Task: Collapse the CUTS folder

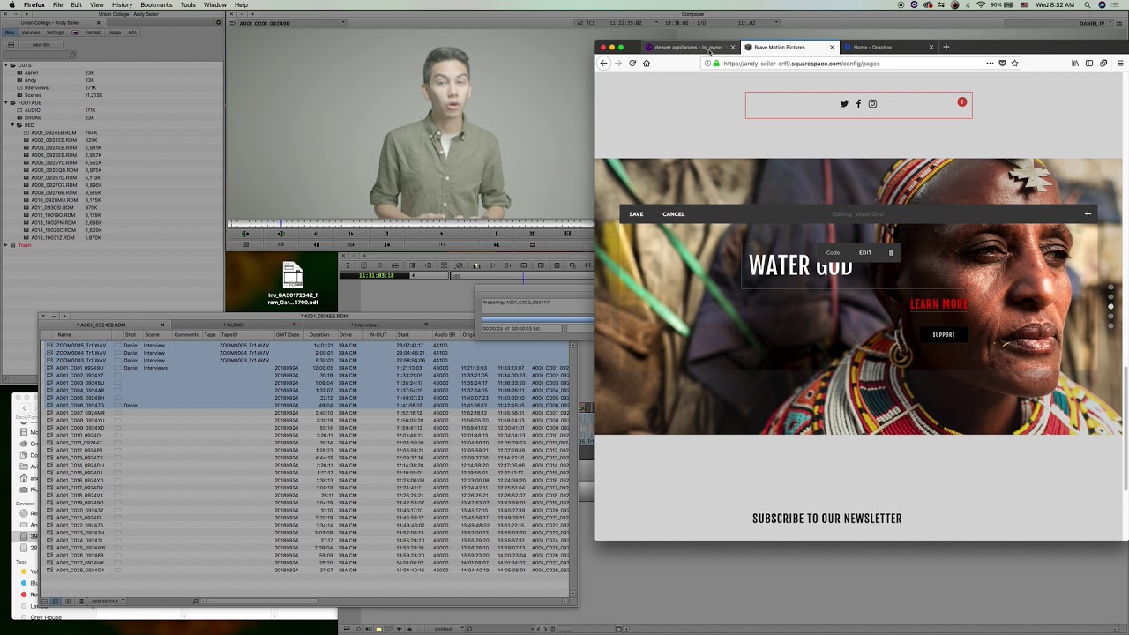Action: pyautogui.click(x=6, y=65)
